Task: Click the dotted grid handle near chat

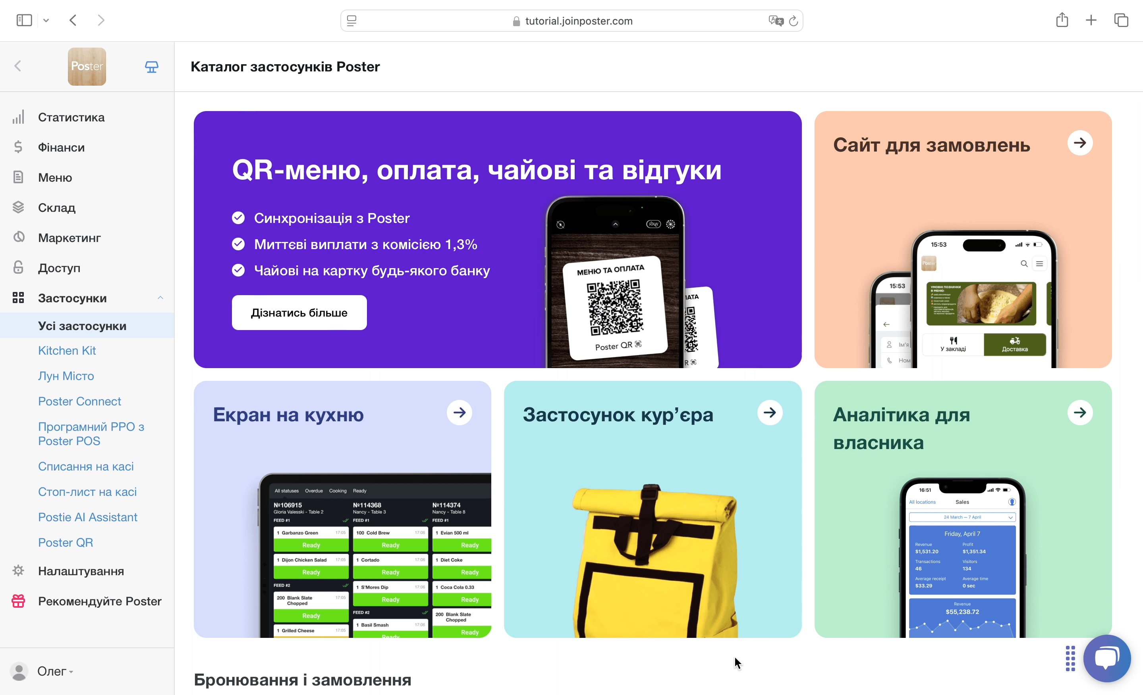Action: [x=1070, y=658]
